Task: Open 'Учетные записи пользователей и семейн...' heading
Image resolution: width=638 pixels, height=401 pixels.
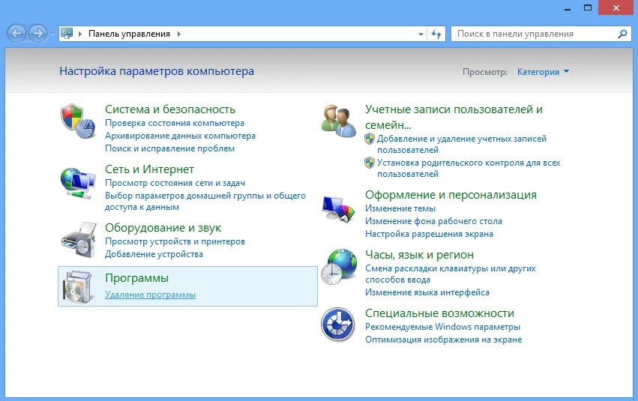Action: [x=454, y=117]
